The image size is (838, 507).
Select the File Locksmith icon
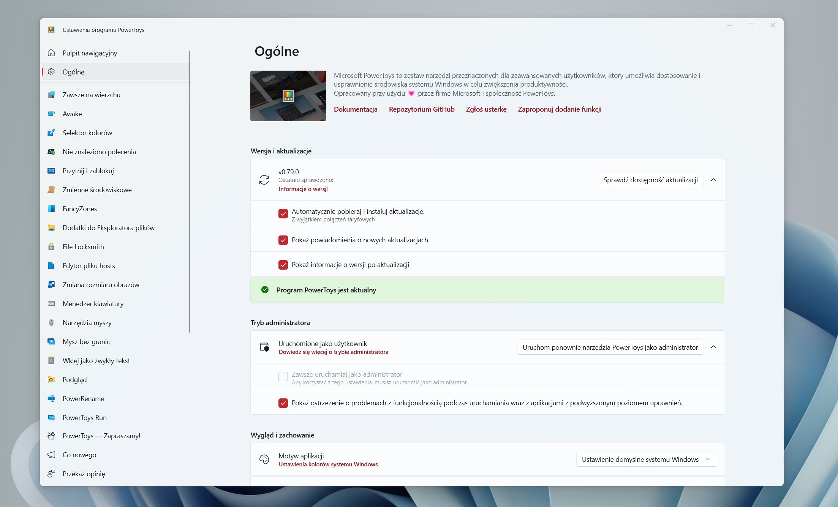point(51,246)
